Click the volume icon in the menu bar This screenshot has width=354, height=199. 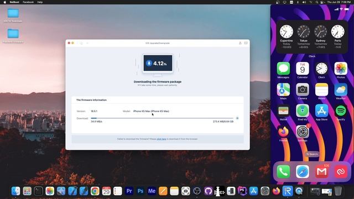coord(304,2)
